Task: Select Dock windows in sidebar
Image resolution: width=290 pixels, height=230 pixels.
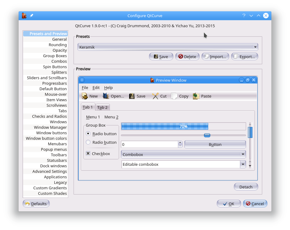Action: (x=45, y=166)
